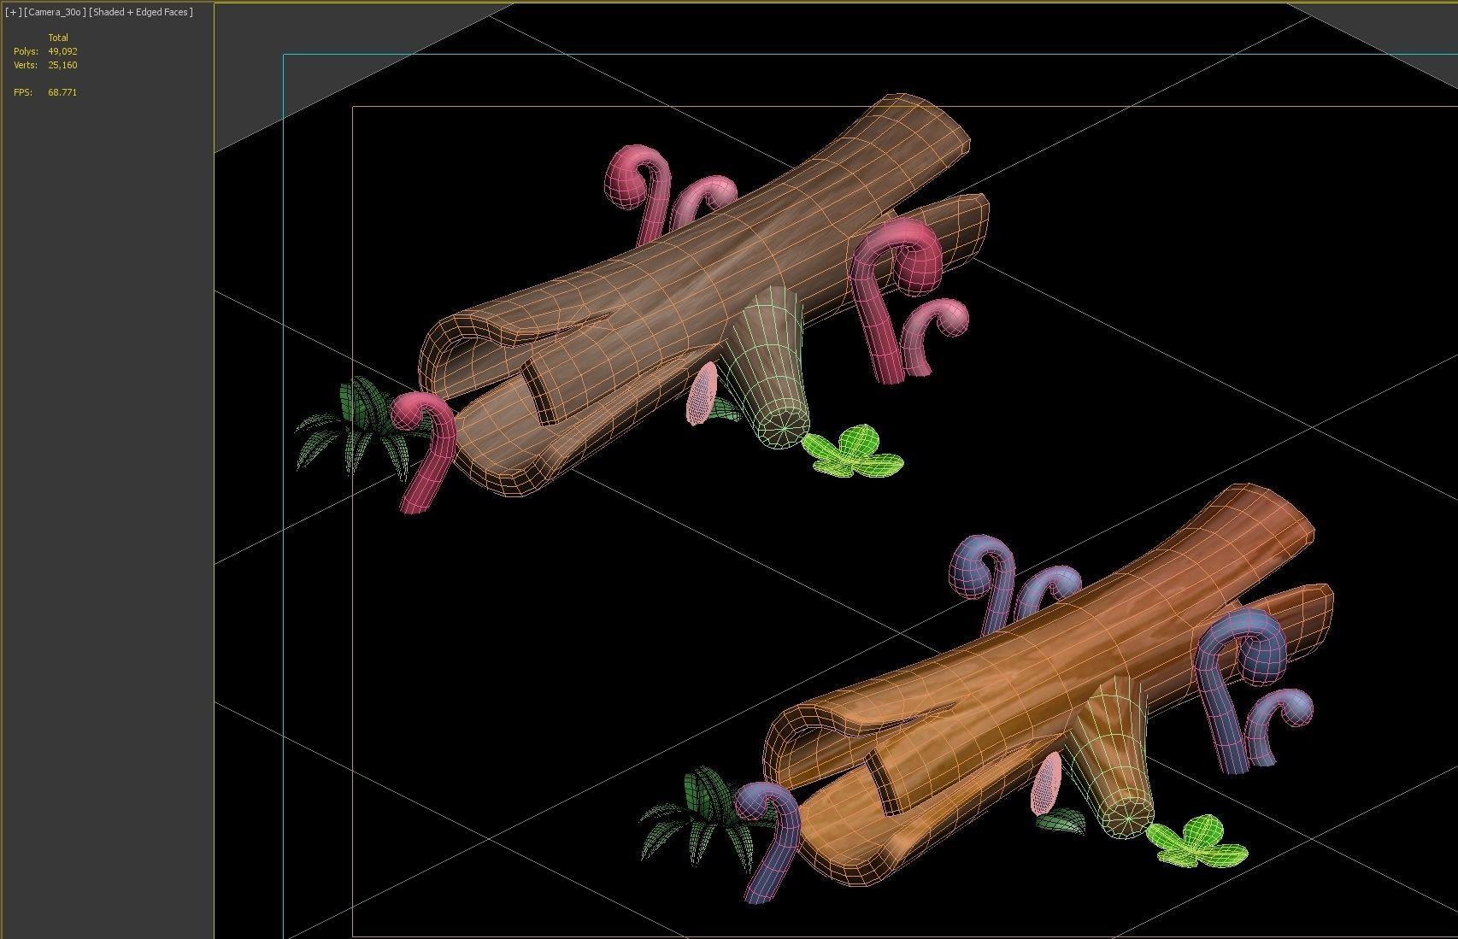
Task: Select the lime clover leaf near upper log
Action: [855, 453]
